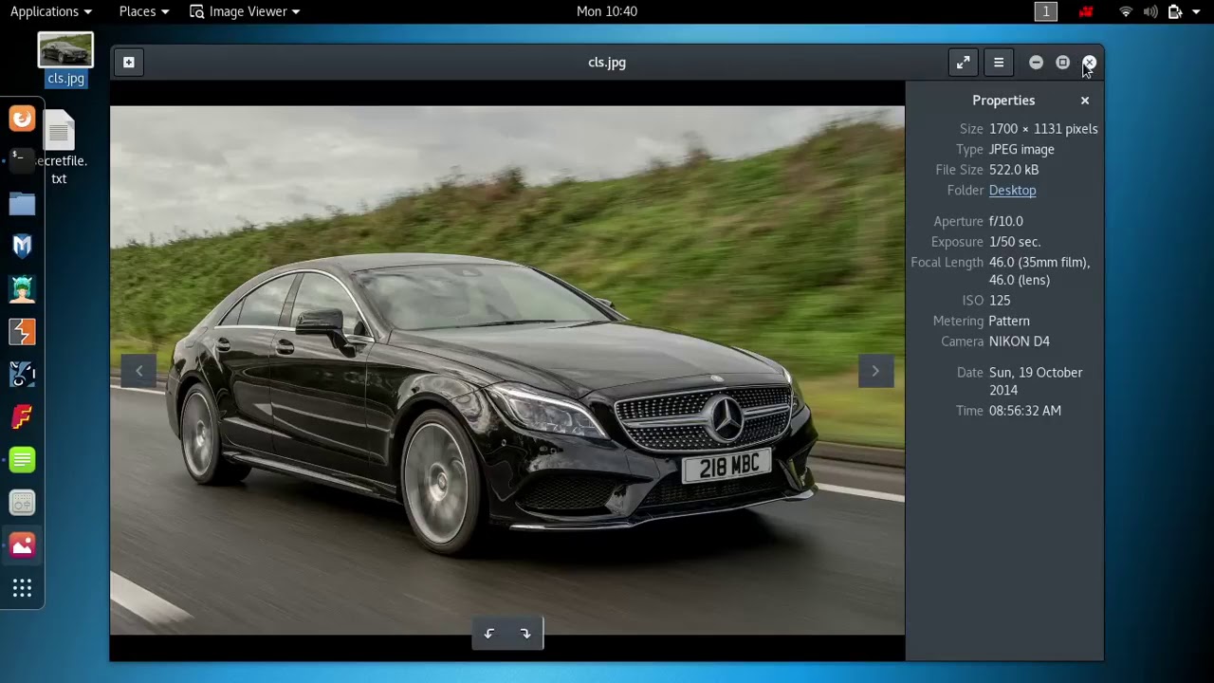Open the Places menu
The height and width of the screenshot is (683, 1214).
pos(144,11)
